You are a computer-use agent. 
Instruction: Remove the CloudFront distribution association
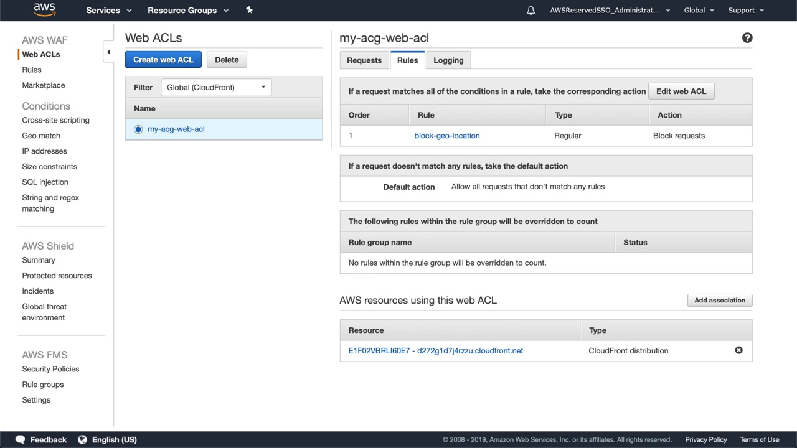click(738, 350)
